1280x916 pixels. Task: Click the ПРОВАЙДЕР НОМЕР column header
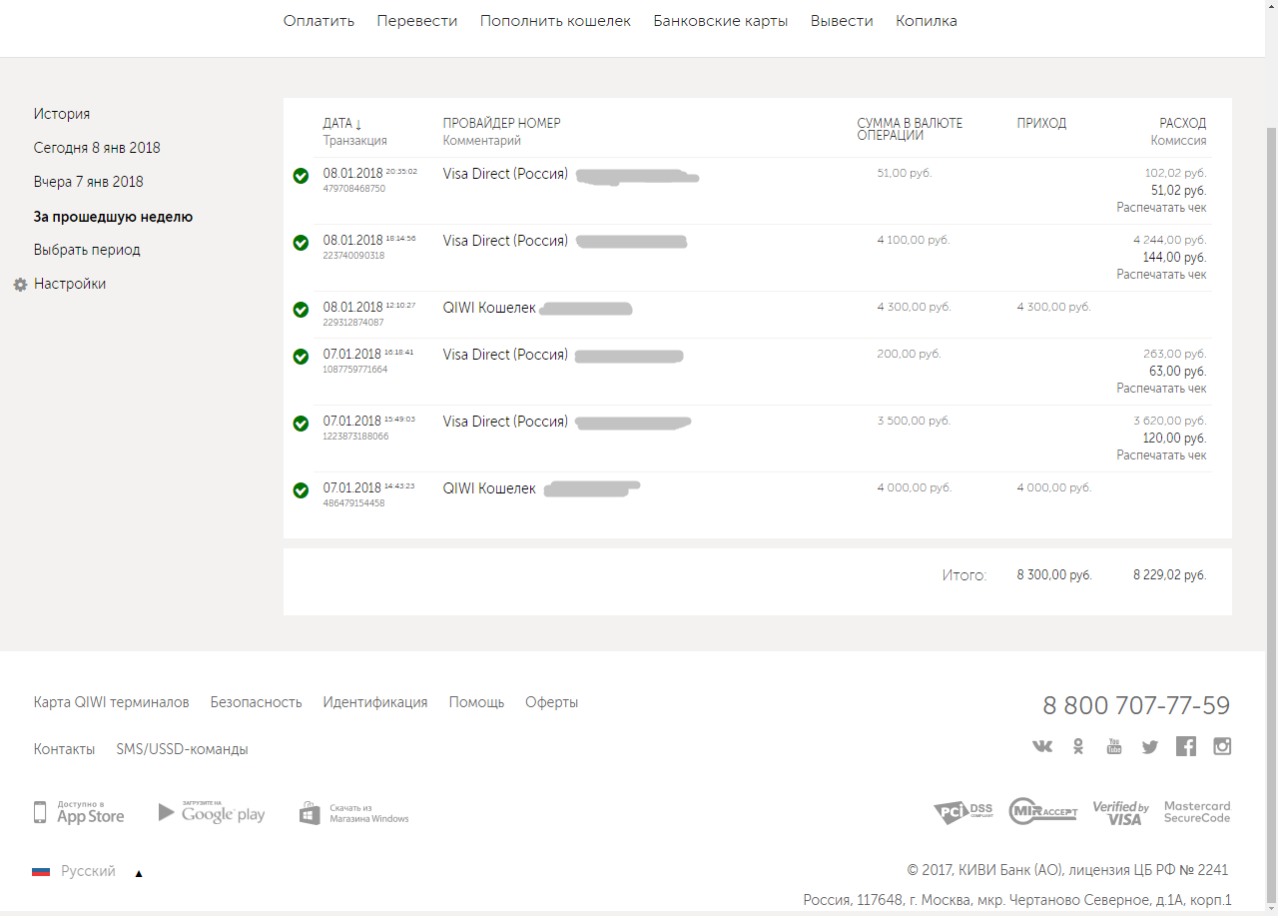click(x=501, y=124)
